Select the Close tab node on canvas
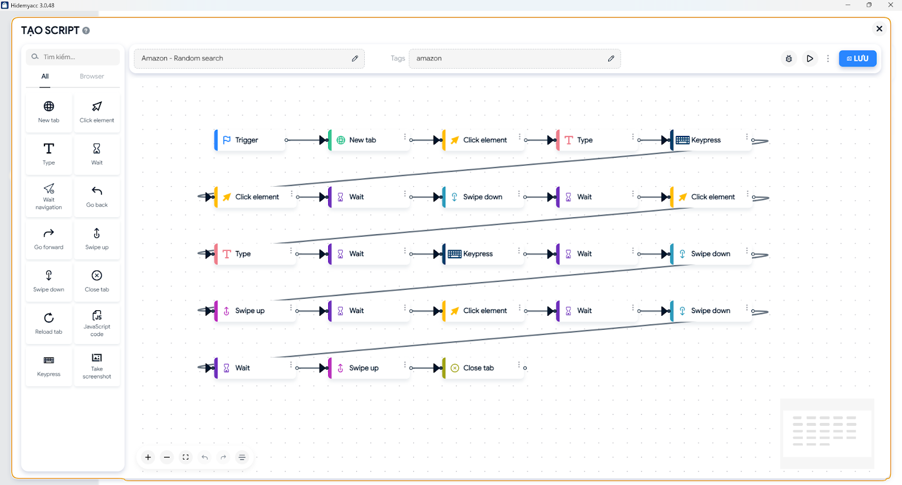Screen dimensions: 902x485 (482, 368)
